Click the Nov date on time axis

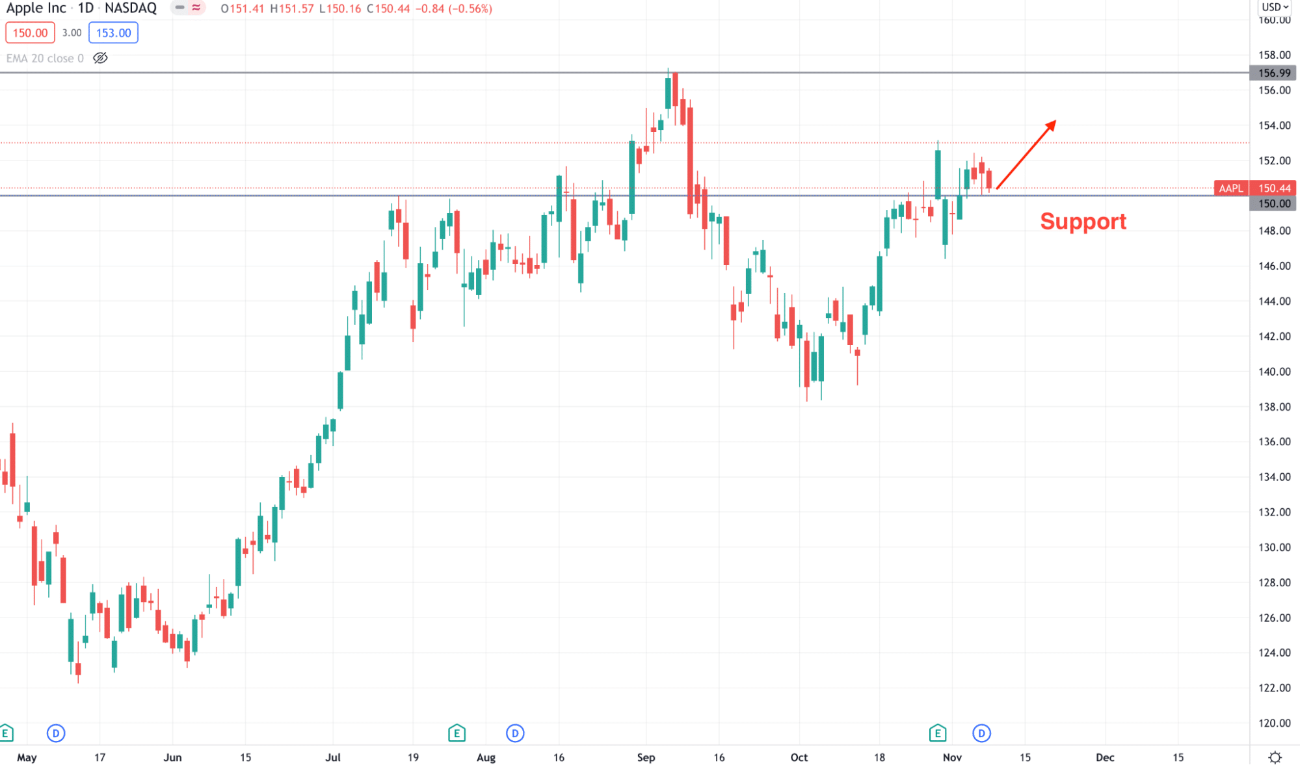coord(952,757)
